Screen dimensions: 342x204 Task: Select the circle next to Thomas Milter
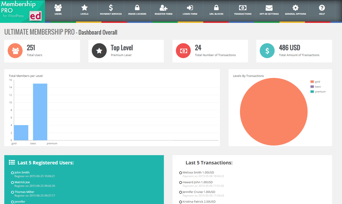click(x=12, y=192)
